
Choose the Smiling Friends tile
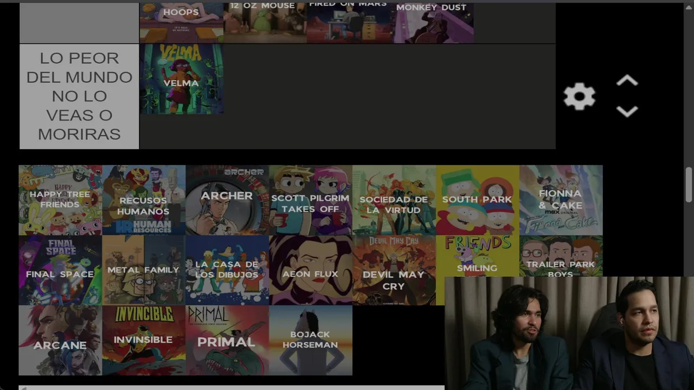[x=478, y=256]
